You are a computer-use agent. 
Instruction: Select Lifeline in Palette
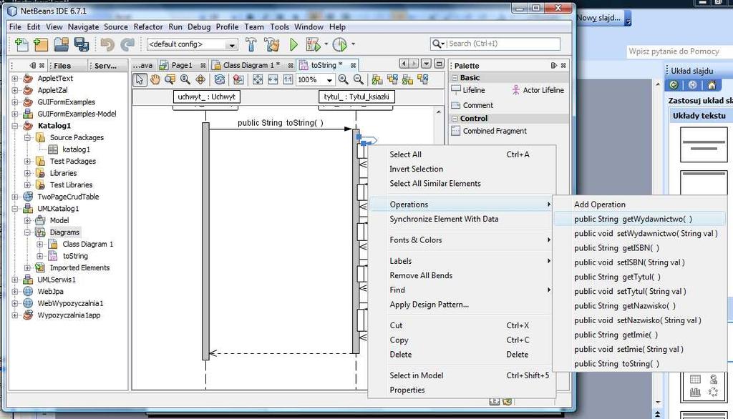point(468,90)
